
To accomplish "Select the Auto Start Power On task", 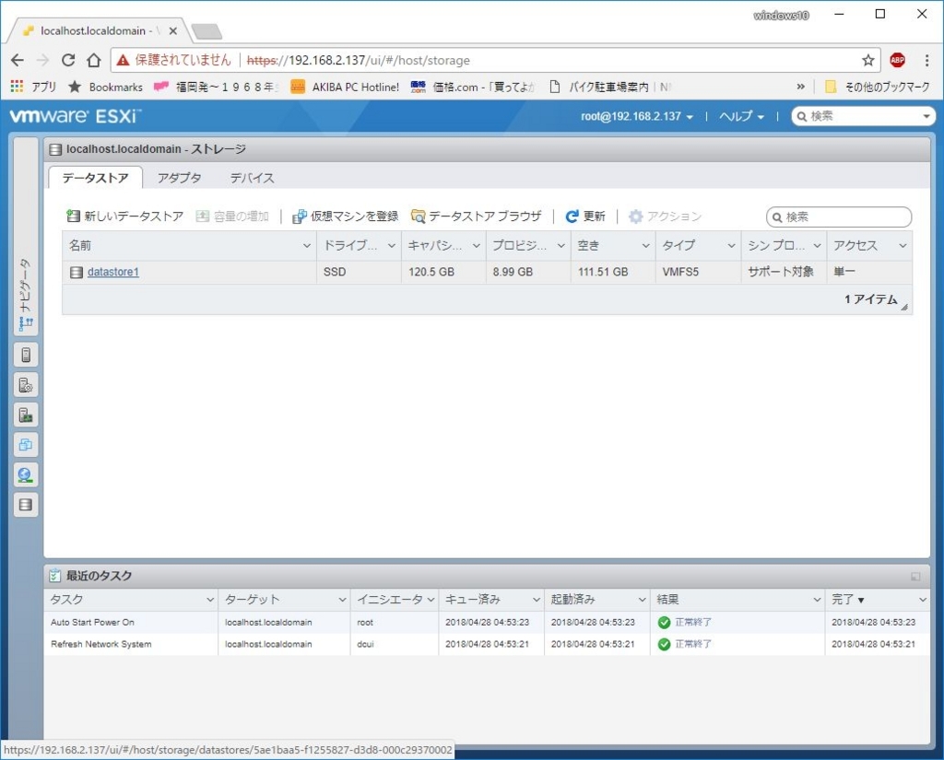I will pos(487,622).
